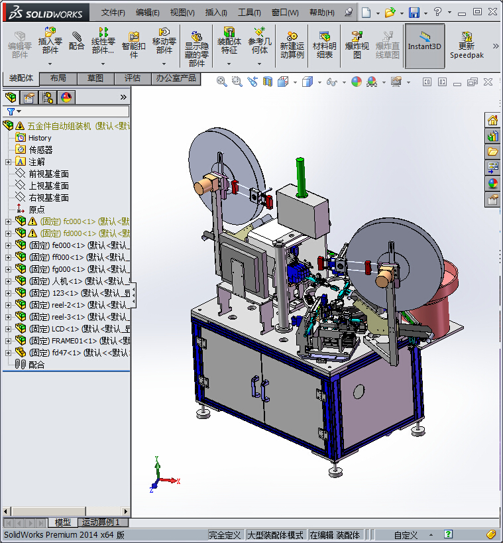Click SolidWorks Resources home icon in task pane

coord(492,121)
